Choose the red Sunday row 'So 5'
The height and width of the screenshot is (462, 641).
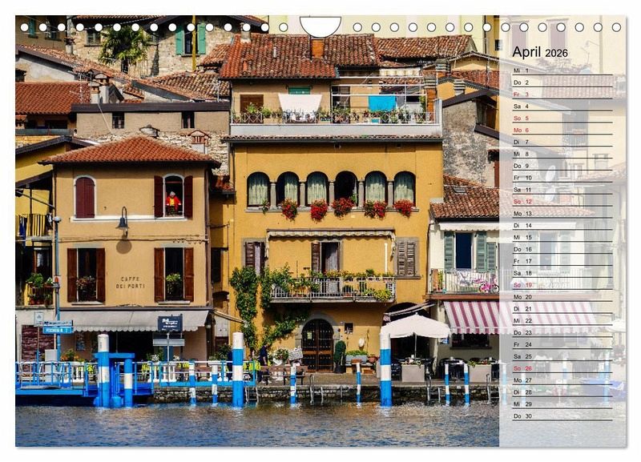pos(562,118)
